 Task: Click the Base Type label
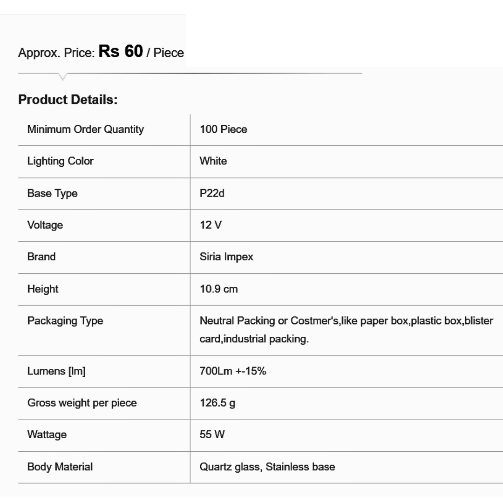[52, 193]
